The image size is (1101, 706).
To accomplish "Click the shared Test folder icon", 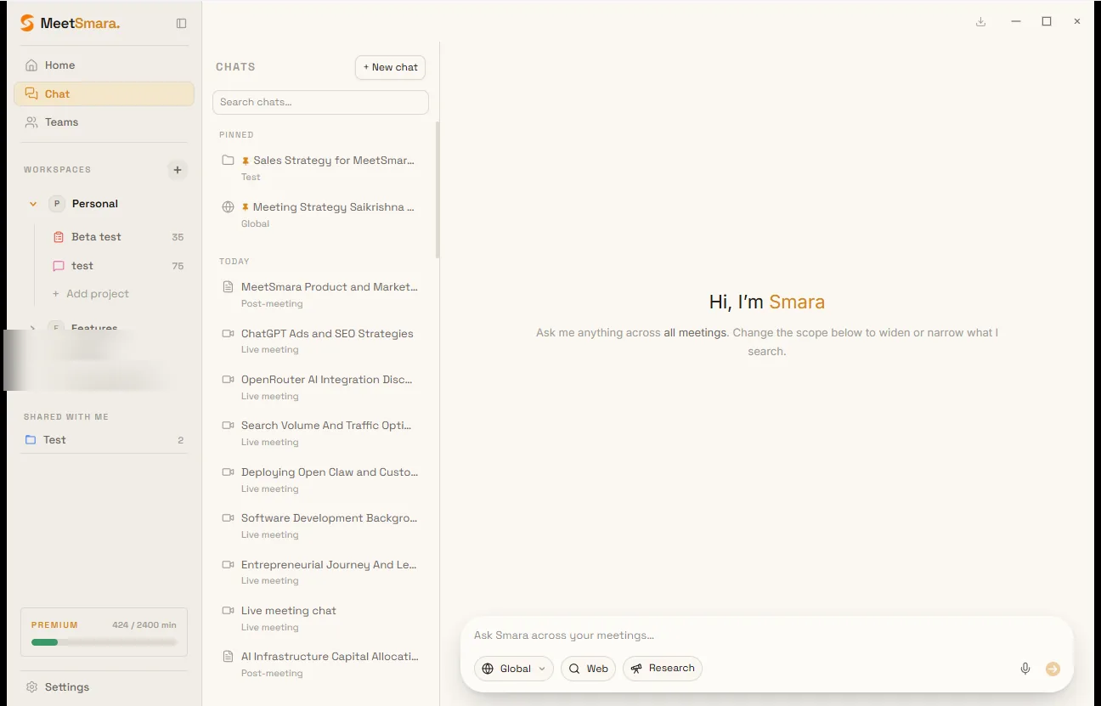I will coord(31,440).
